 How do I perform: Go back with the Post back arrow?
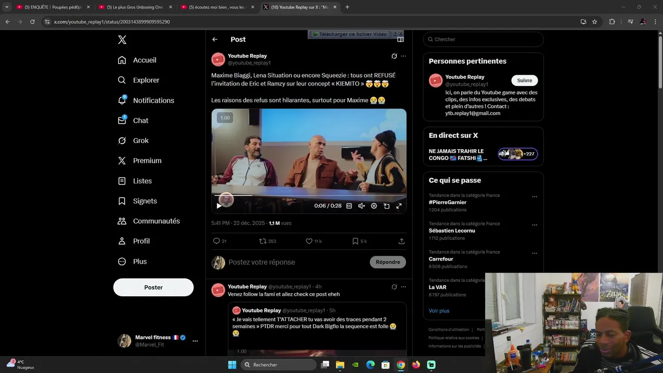(215, 39)
